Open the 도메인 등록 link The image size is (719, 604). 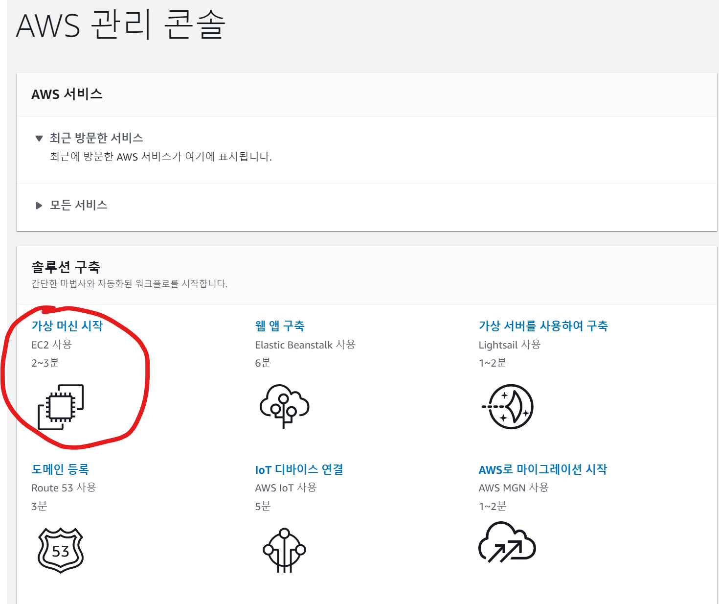coord(60,469)
